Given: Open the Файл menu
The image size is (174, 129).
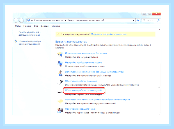Looking at the screenshot, I should (x=18, y=26).
